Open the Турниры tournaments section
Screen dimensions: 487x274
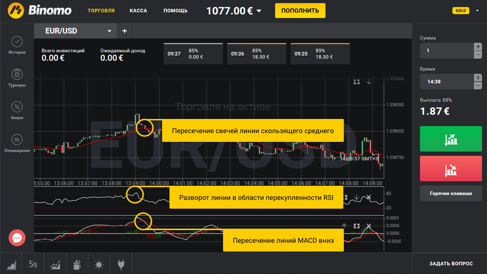(x=17, y=78)
